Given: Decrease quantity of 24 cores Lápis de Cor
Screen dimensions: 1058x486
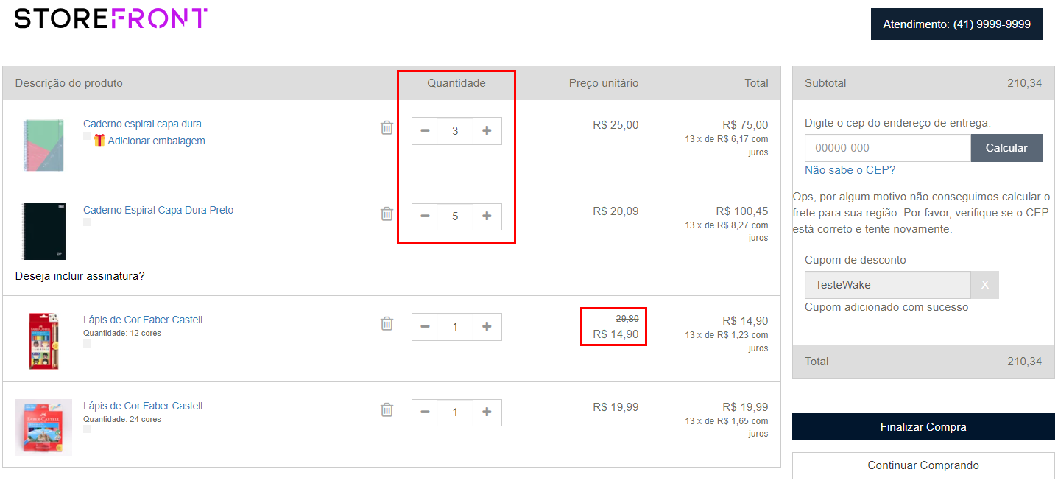Looking at the screenshot, I should (425, 412).
